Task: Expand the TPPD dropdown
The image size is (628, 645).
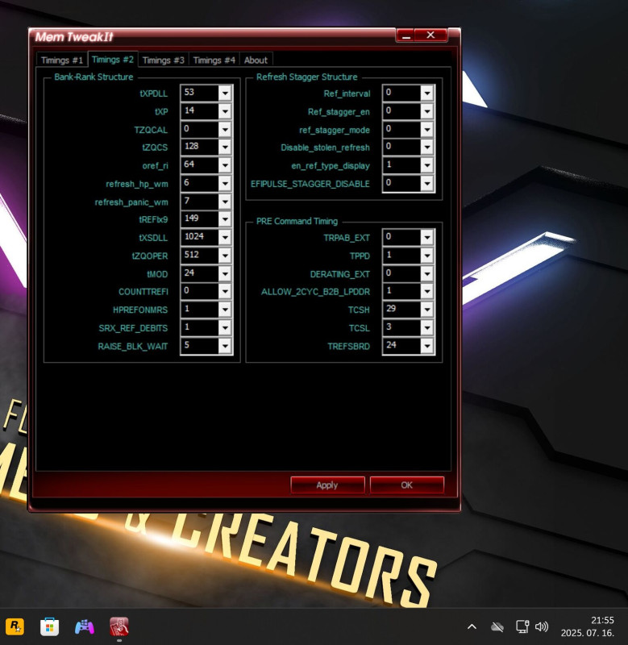Action: (x=427, y=256)
